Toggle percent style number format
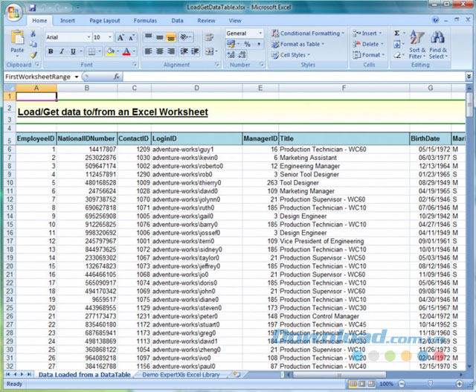Viewport: 476px width, 392px height. tap(247, 45)
